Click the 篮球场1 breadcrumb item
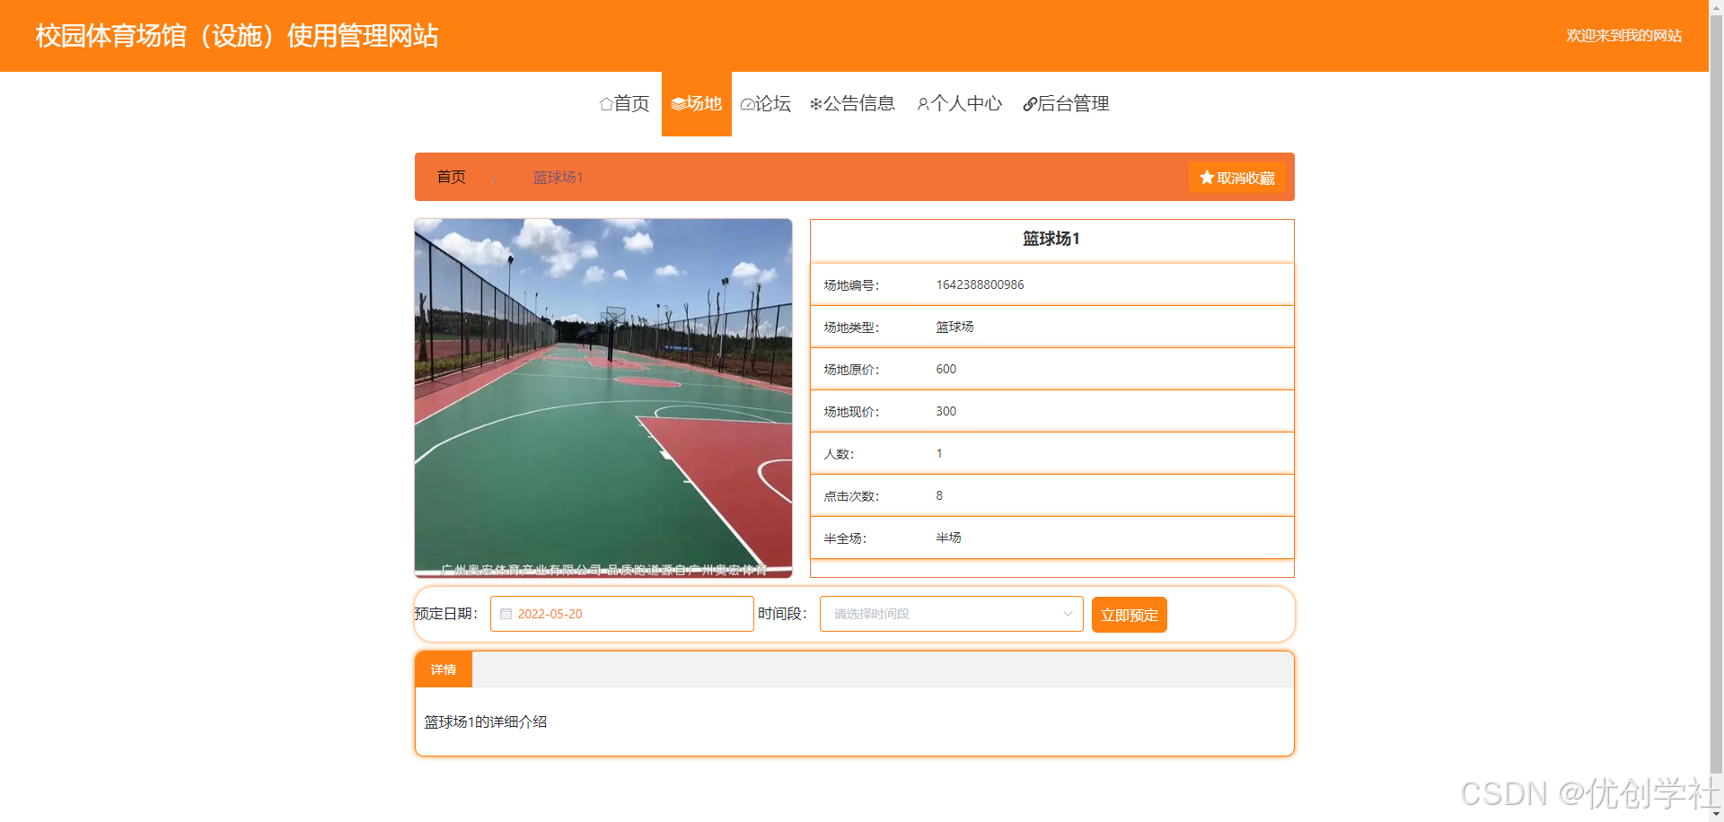The width and height of the screenshot is (1724, 822). pyautogui.click(x=558, y=178)
